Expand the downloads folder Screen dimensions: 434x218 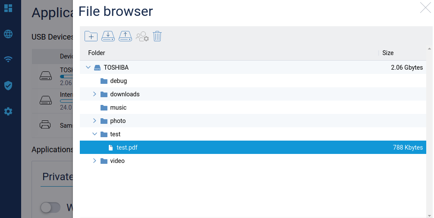click(x=95, y=94)
